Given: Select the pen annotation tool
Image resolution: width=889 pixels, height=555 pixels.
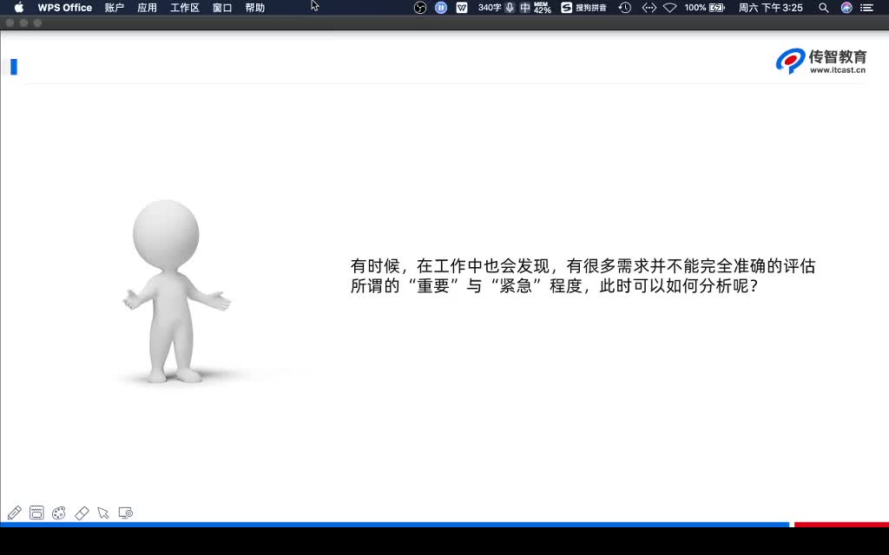Looking at the screenshot, I should click(14, 513).
